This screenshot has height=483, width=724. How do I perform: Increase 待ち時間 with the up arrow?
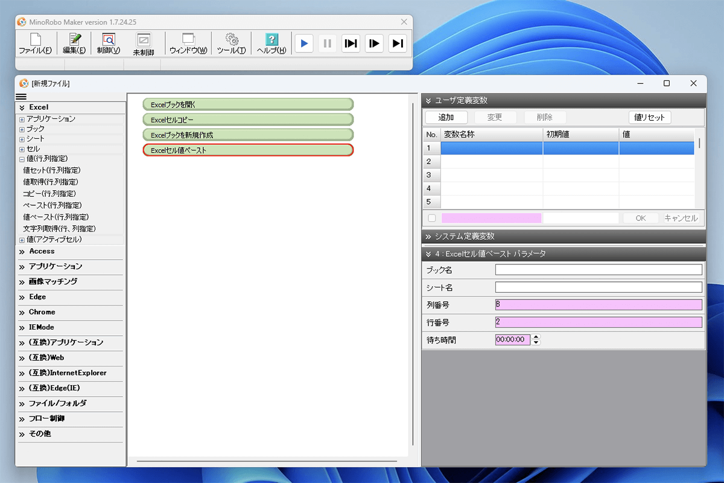pyautogui.click(x=536, y=337)
